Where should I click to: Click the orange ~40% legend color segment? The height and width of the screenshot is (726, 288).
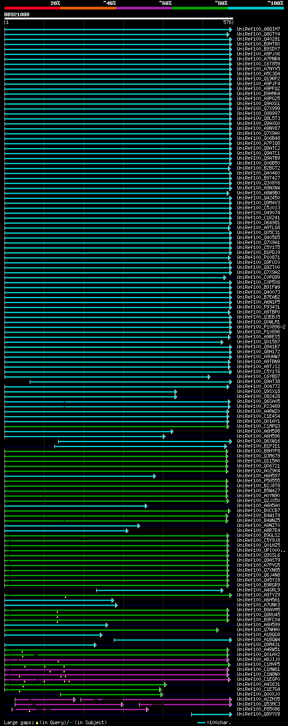[88, 8]
